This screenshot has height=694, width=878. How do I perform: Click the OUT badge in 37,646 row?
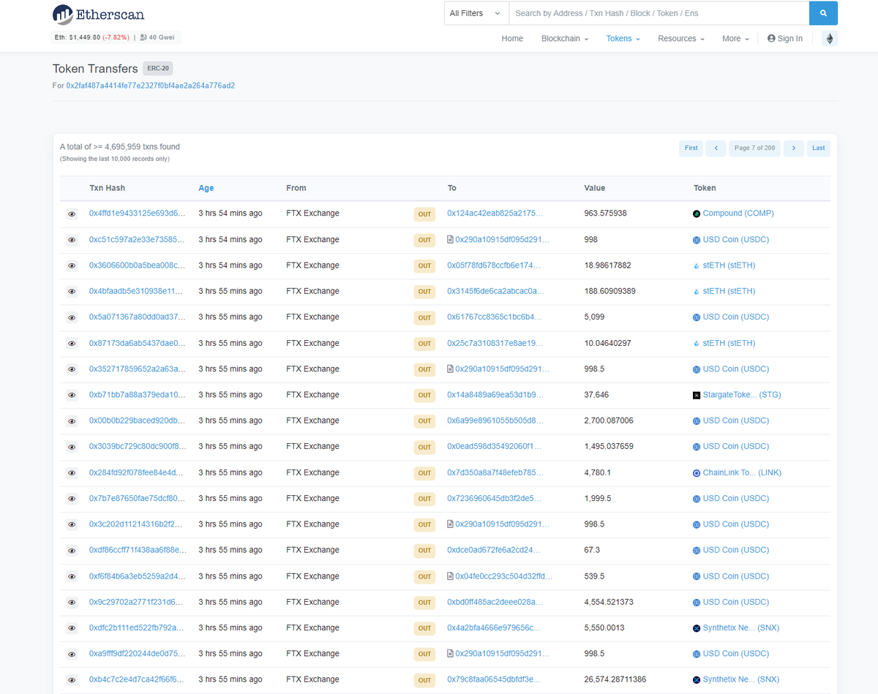[x=424, y=396]
